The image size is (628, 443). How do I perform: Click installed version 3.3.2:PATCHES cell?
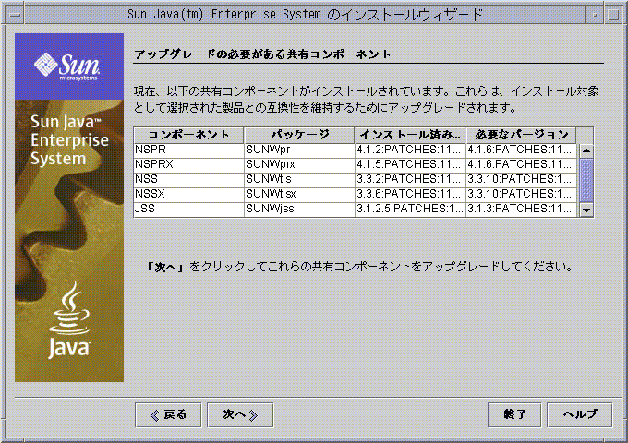pyautogui.click(x=410, y=180)
